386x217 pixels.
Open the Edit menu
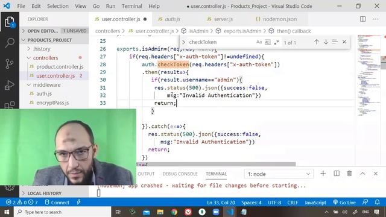[36, 6]
